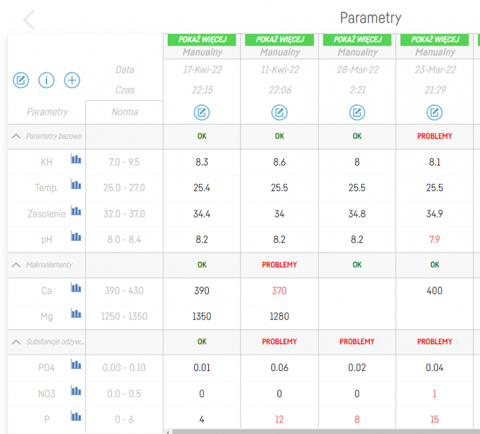Collapse the Parametry bazowe section
This screenshot has width=480, height=434.
16,137
